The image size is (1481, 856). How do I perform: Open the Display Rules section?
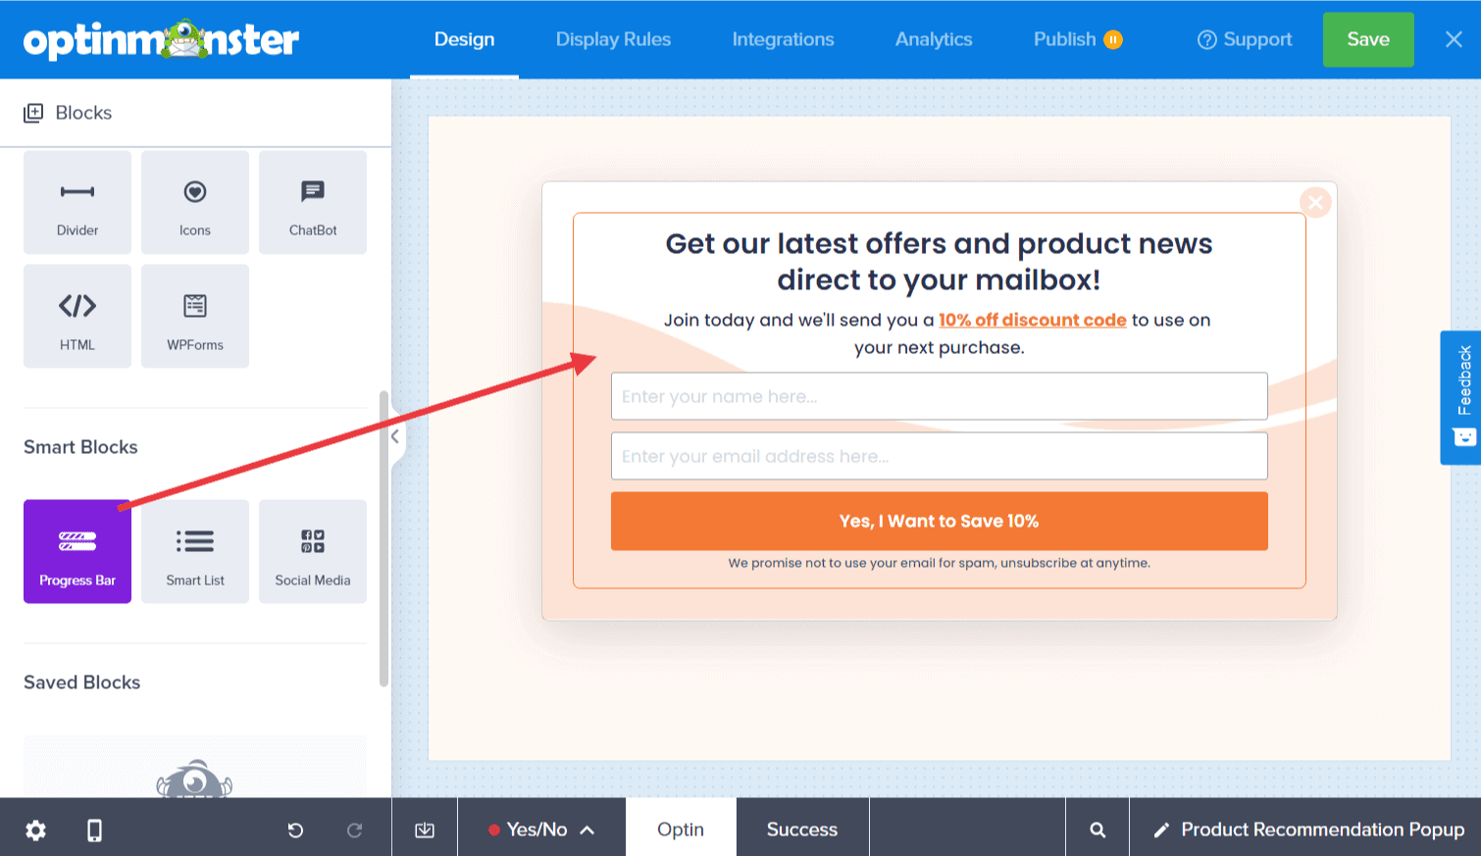(x=613, y=39)
